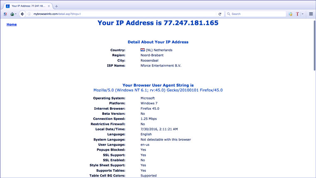Click the magnifier icon in the search box
316x178 pixels.
pos(229,14)
